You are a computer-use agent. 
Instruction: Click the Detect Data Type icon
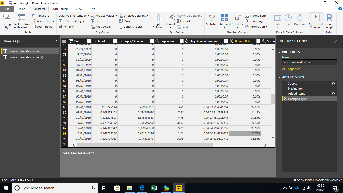coord(61,21)
